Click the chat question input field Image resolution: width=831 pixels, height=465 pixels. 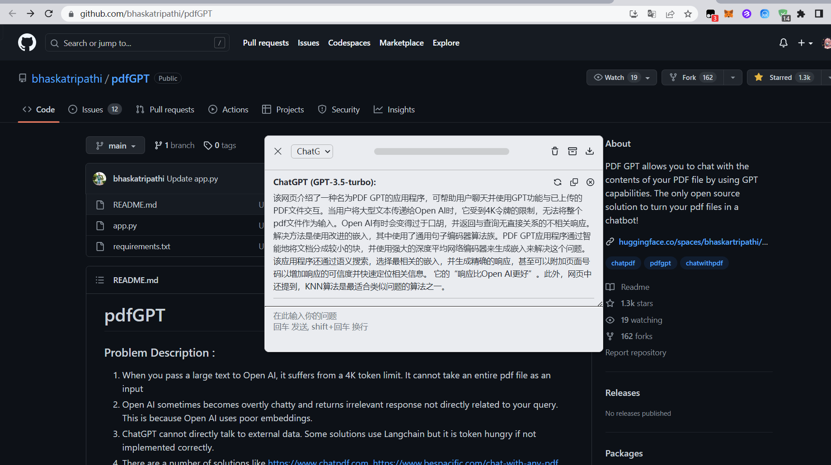(x=434, y=329)
